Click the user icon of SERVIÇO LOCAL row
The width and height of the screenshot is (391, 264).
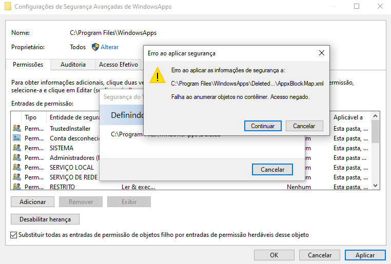pos(17,167)
